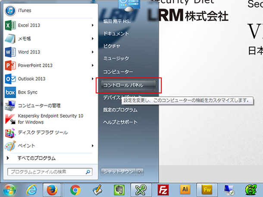
Task: Click the シャットダウン button
Action: 118,172
